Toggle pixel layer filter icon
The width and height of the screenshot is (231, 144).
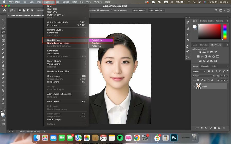click(209, 71)
